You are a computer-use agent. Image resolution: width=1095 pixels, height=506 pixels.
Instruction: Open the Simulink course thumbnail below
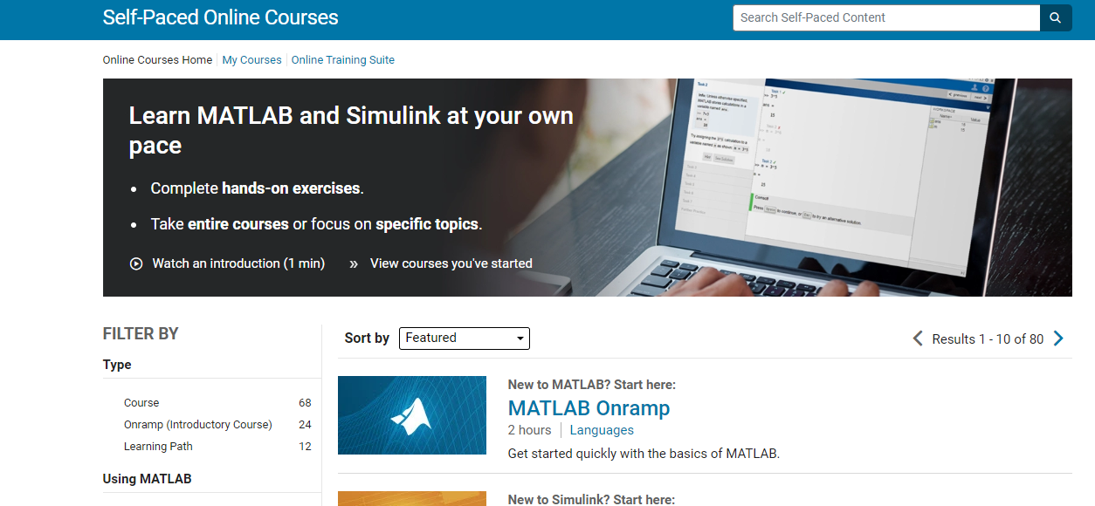[411, 499]
